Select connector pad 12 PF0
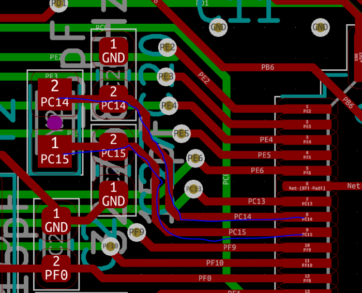 (x=307, y=279)
